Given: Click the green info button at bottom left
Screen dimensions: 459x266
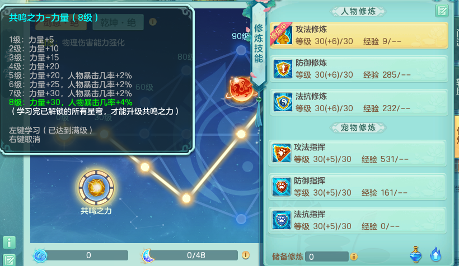Looking at the screenshot, I should pos(9,243).
